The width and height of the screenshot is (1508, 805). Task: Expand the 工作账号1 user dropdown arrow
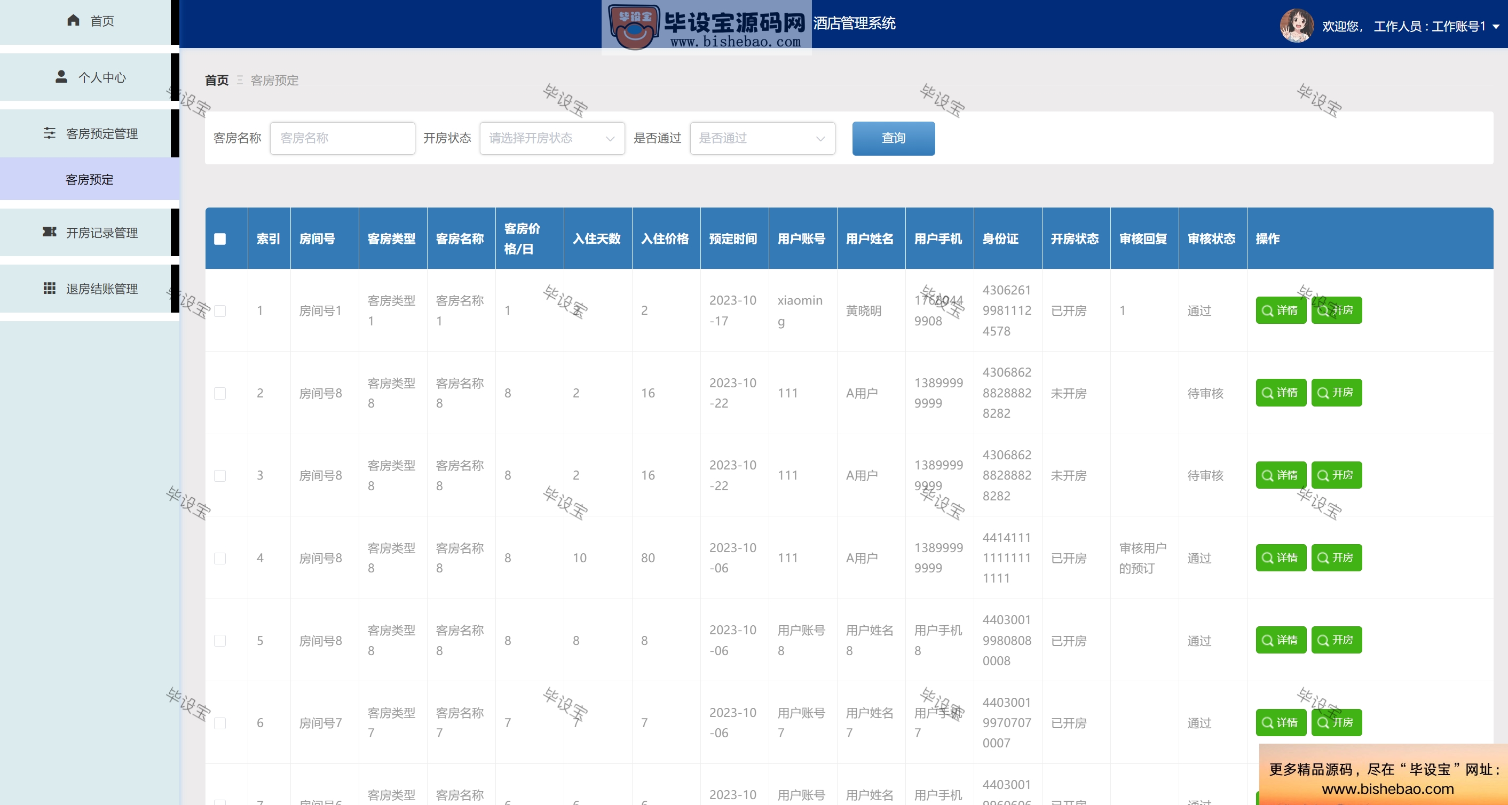click(1496, 26)
